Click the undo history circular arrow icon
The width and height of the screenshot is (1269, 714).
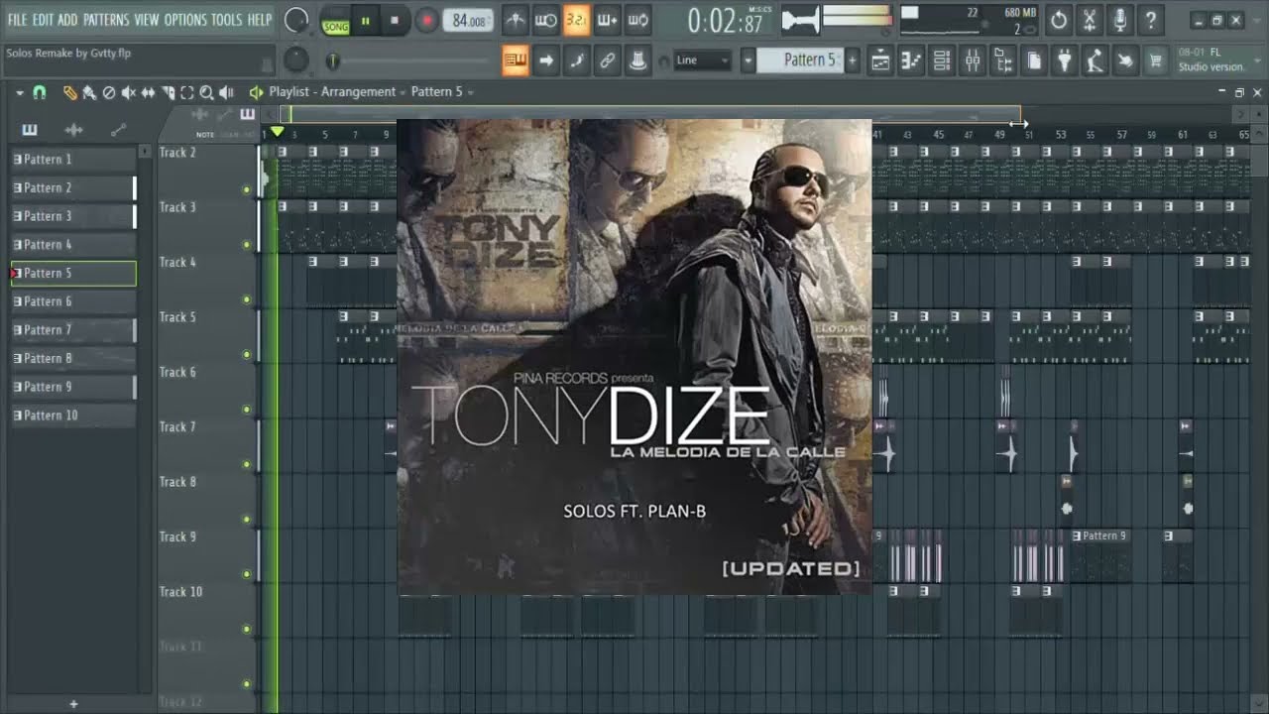coord(1059,20)
